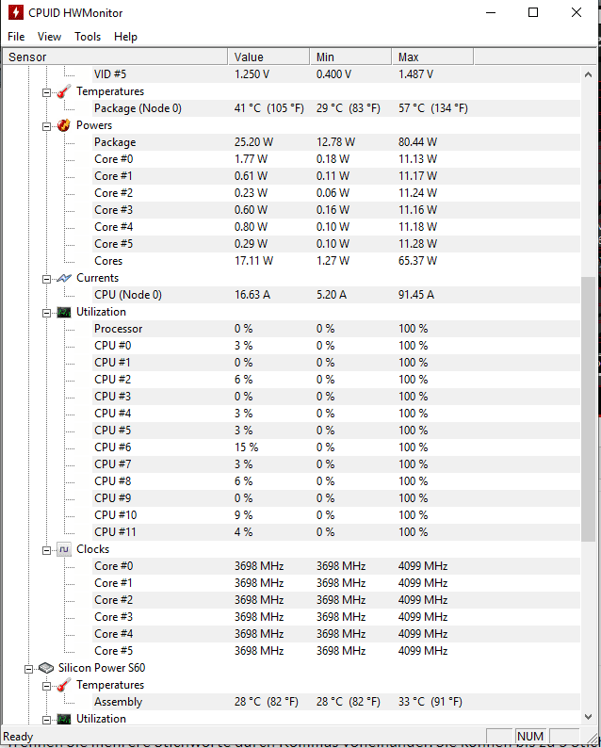Click the Clocks chip icon
Viewport: 601px width, 748px height.
(64, 549)
